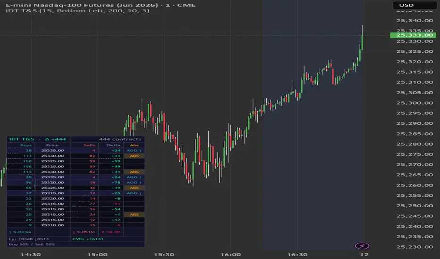The height and width of the screenshot is (259, 440).
Task: Click the 25,340.00 price axis label
Action: tap(415, 20)
